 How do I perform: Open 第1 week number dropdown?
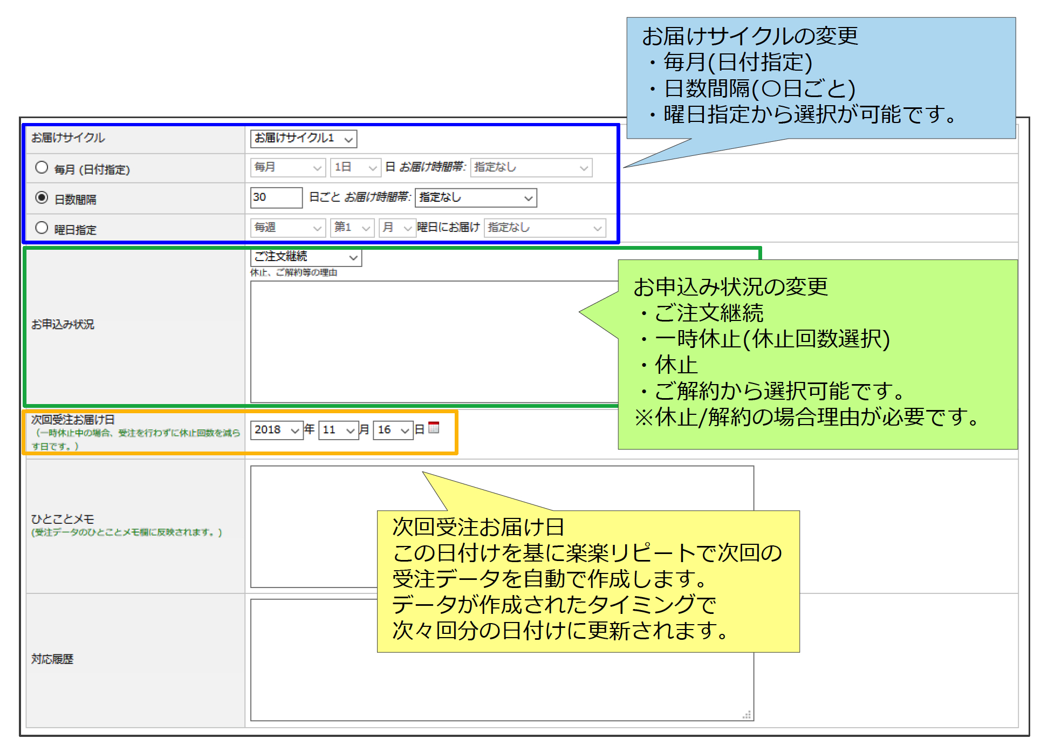pos(352,228)
